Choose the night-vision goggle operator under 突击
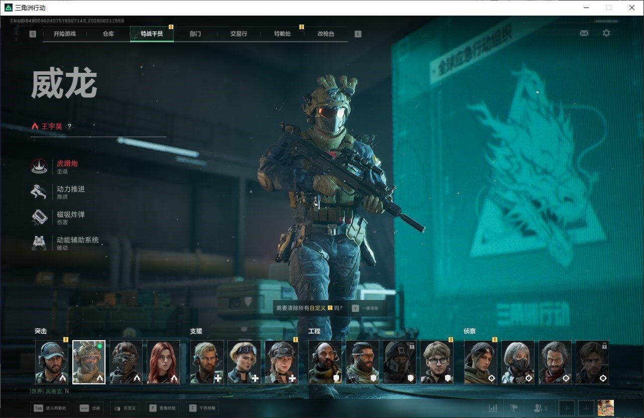 click(x=126, y=362)
